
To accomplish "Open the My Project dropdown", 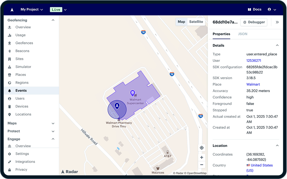I will [x=32, y=9].
